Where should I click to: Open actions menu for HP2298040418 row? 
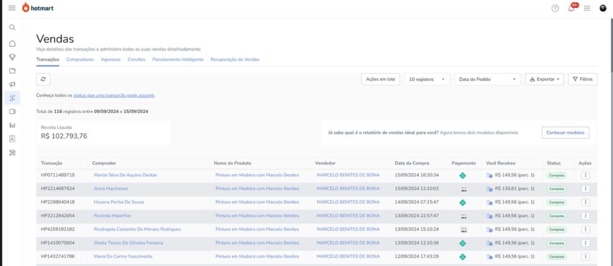coord(585,202)
